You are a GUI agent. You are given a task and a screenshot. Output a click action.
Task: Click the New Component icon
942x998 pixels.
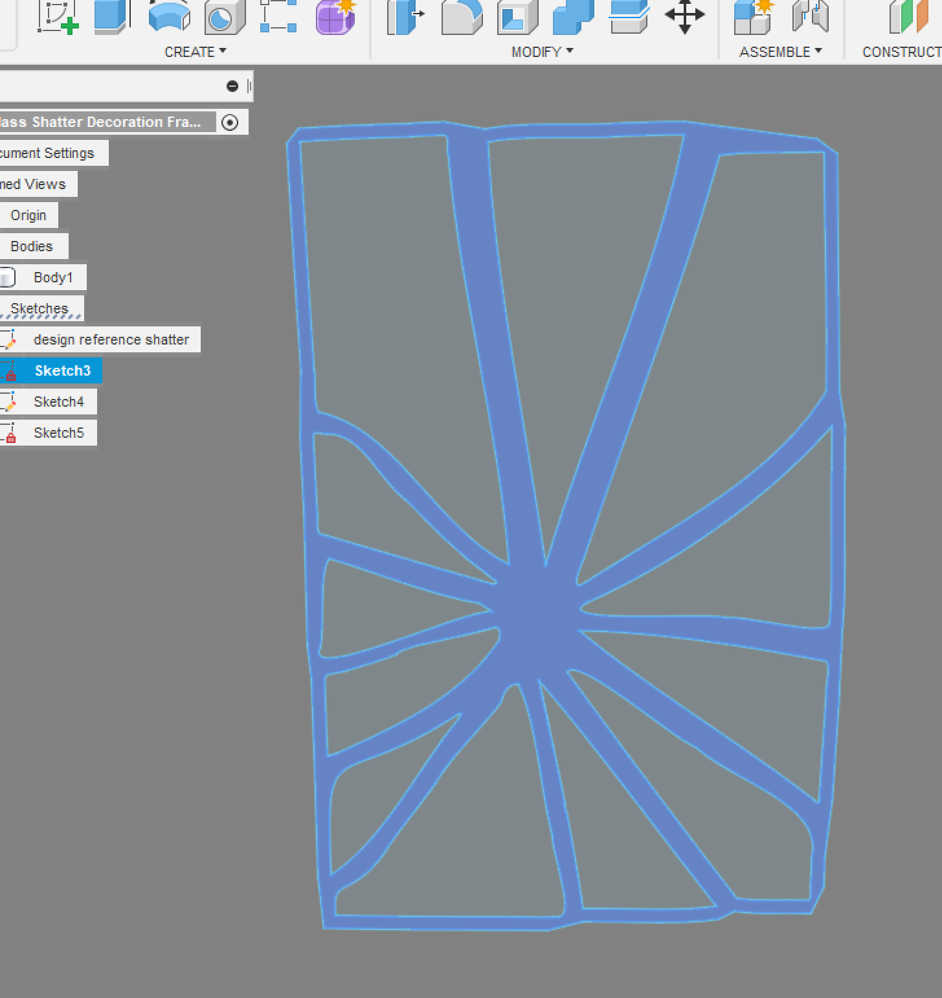753,18
